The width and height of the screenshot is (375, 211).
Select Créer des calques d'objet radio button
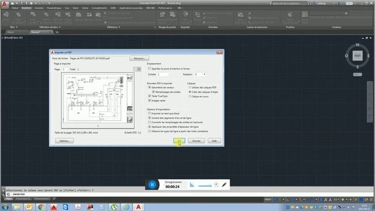point(190,92)
